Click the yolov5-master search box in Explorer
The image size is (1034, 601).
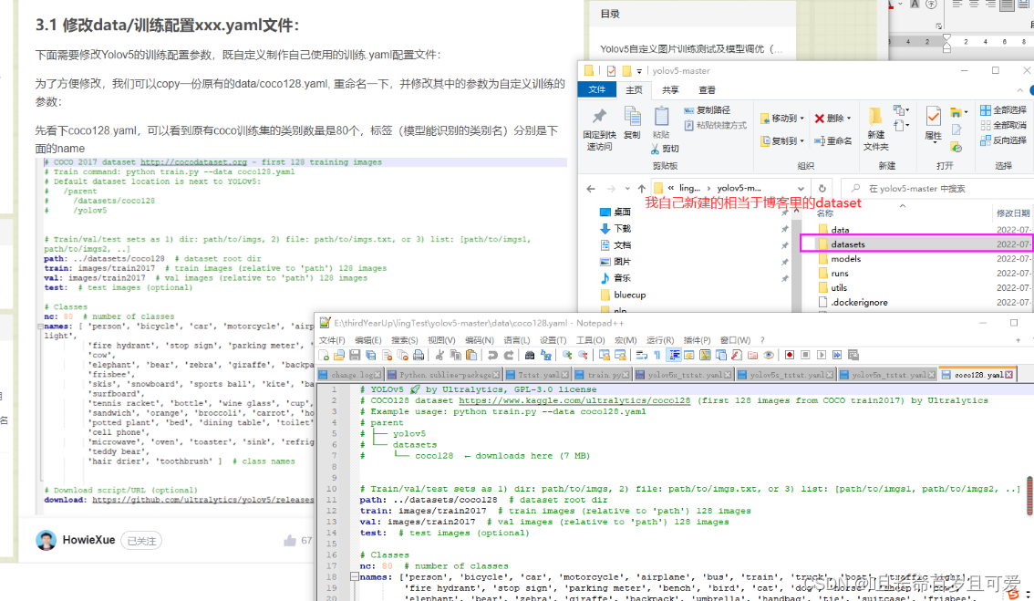click(x=937, y=189)
